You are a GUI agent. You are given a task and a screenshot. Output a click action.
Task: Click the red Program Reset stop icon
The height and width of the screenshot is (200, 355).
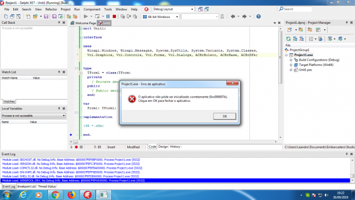115,17
